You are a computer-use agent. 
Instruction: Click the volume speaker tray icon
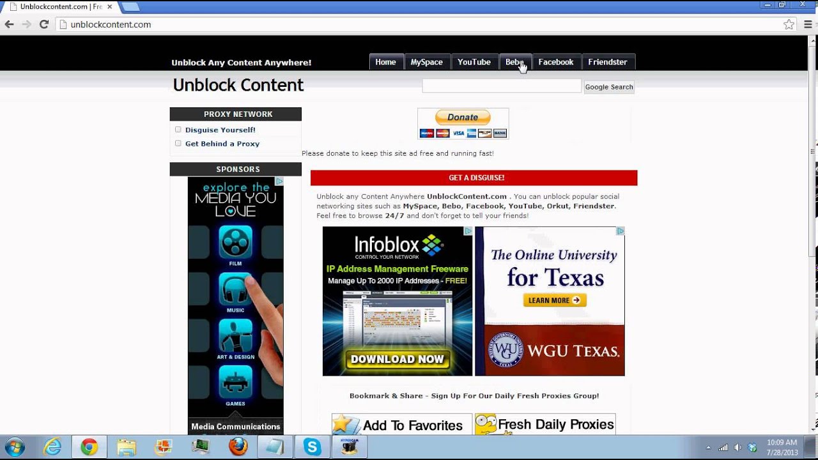[738, 447]
